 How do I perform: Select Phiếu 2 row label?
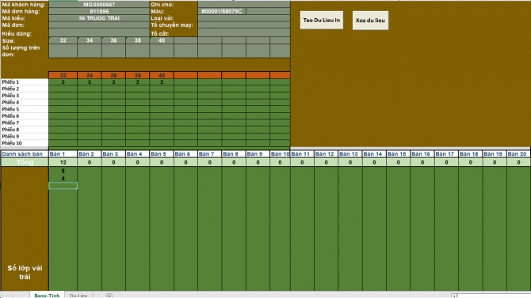pyautogui.click(x=25, y=89)
